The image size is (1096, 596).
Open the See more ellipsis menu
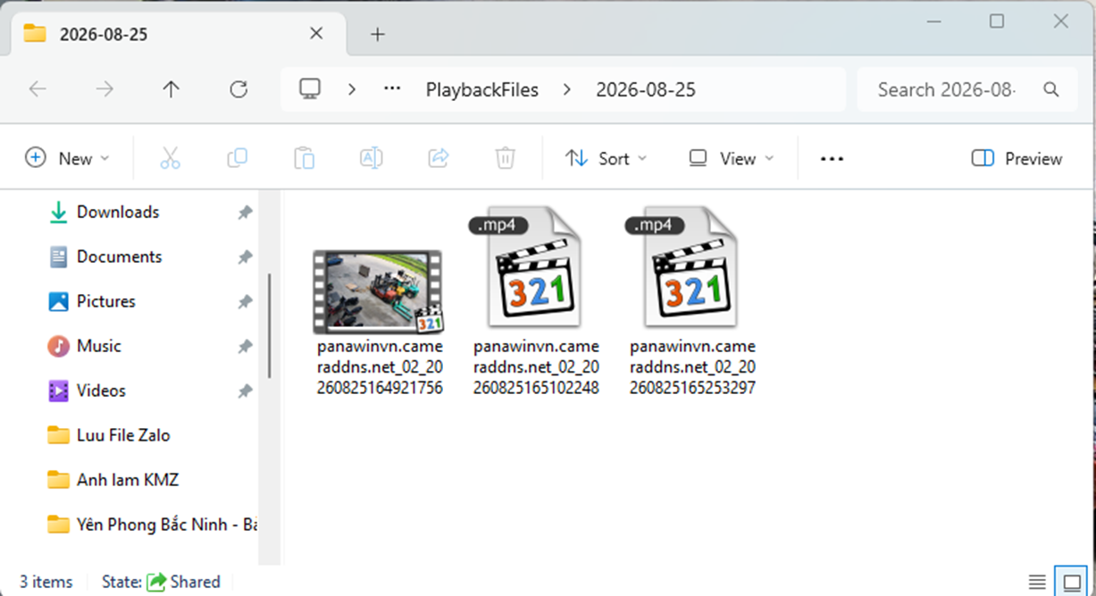[x=832, y=159]
